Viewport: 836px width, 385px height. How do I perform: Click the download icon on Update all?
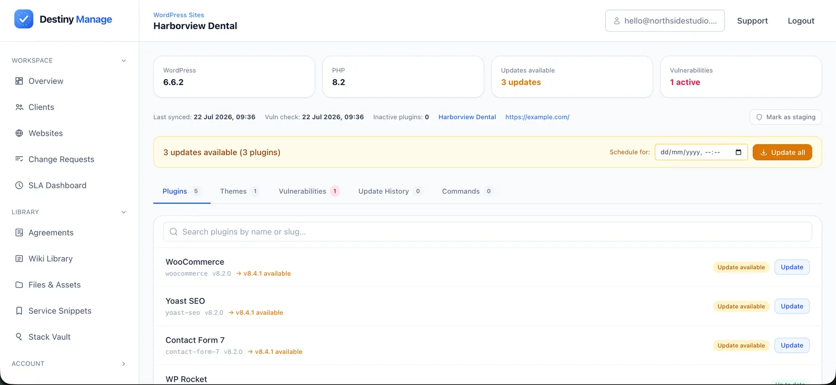[764, 152]
